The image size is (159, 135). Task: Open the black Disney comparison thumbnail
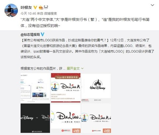(35, 118)
